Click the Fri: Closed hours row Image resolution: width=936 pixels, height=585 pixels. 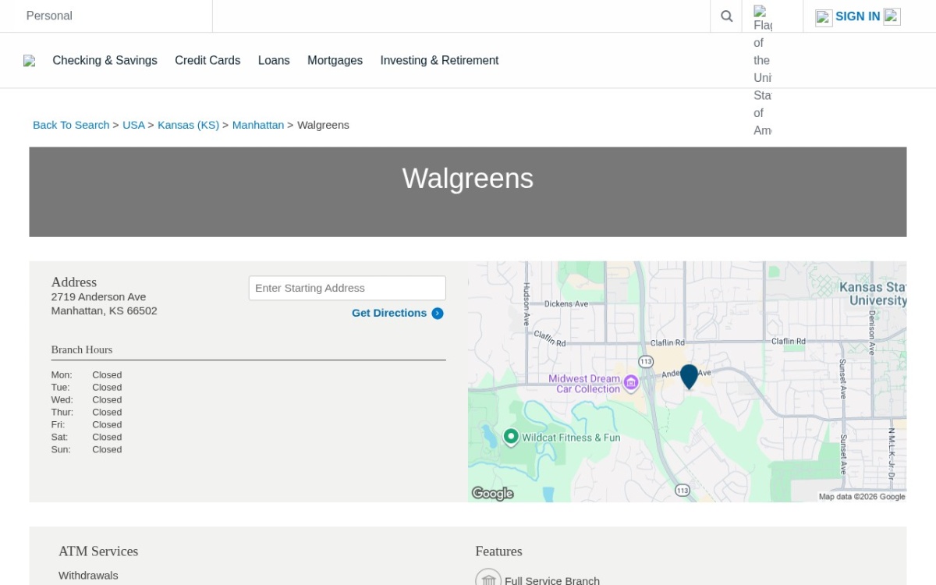87,424
